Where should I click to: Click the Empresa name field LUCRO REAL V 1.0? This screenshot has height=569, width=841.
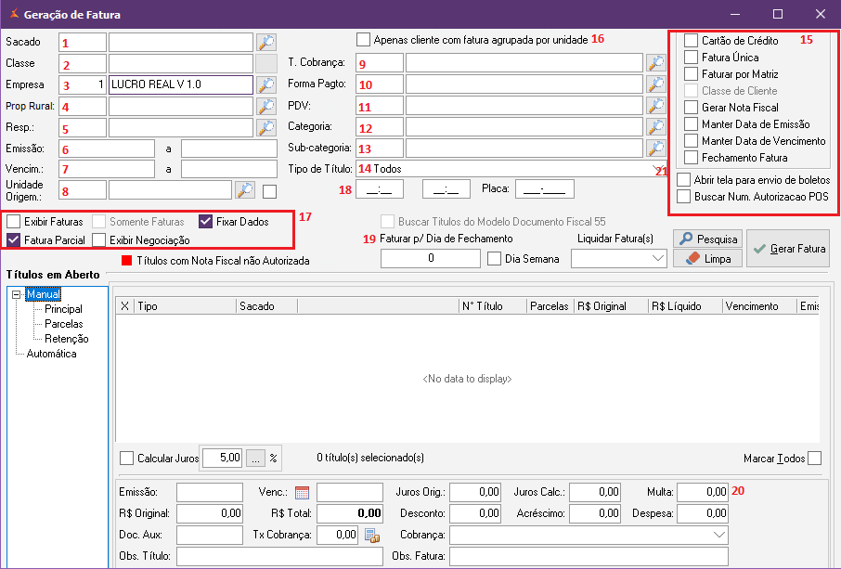coord(181,84)
